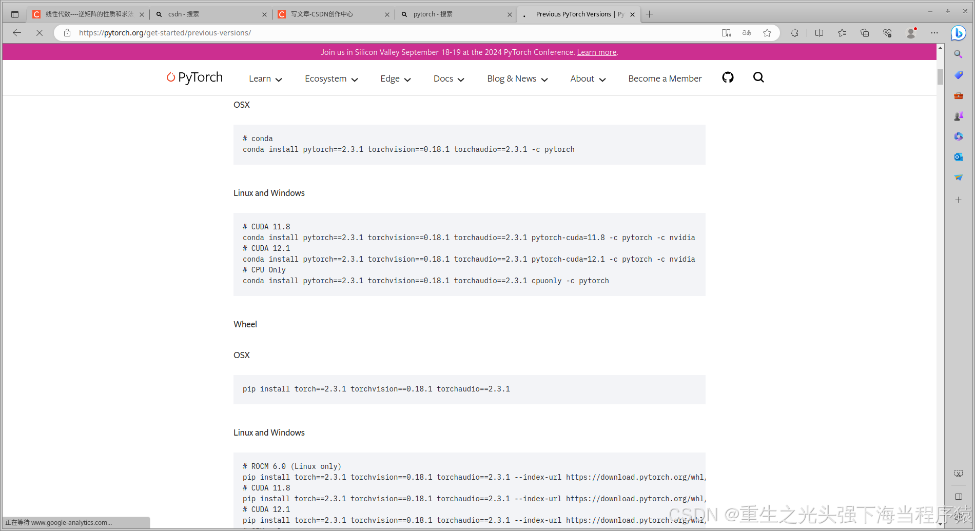The image size is (975, 531).
Task: Toggle the favorites star for this page
Action: [767, 32]
